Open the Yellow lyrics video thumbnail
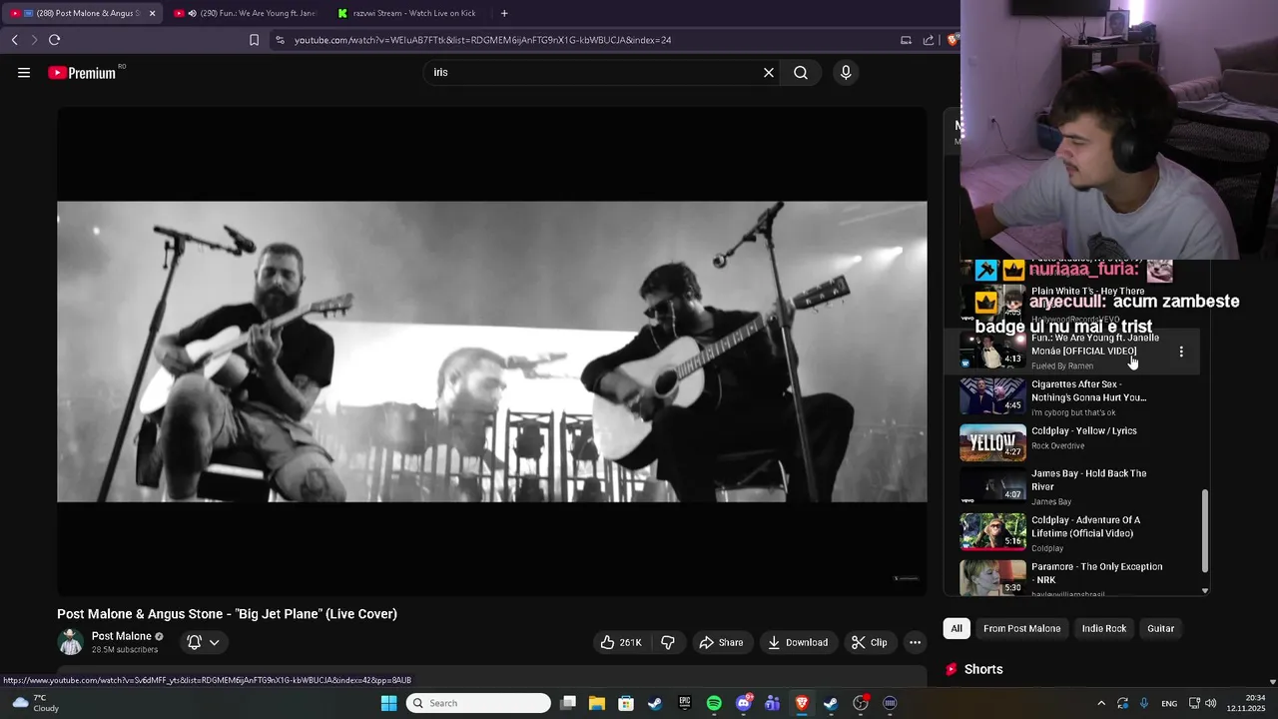 [992, 442]
